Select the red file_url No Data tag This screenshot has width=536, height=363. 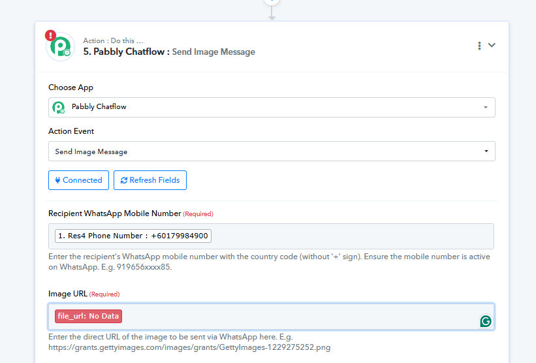pyautogui.click(x=88, y=316)
